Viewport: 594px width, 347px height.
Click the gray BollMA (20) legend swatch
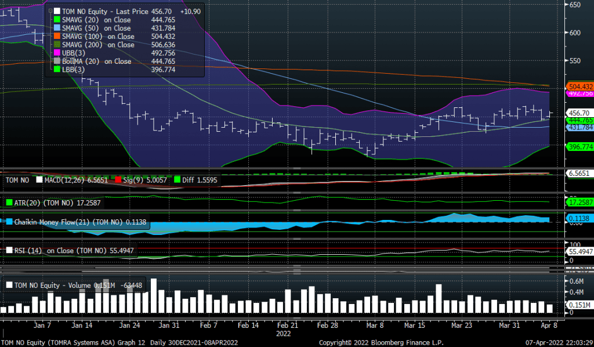57,61
